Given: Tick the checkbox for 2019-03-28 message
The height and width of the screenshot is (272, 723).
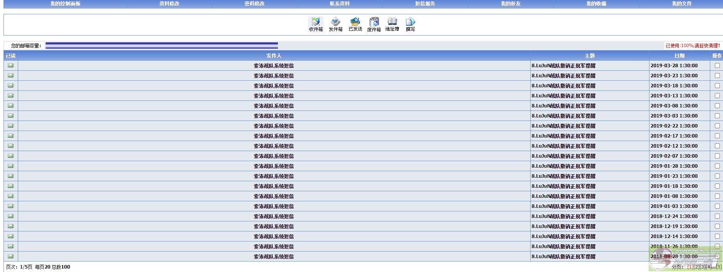Looking at the screenshot, I should point(717,66).
